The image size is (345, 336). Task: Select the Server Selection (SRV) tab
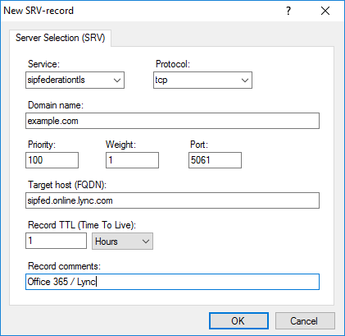[60, 38]
